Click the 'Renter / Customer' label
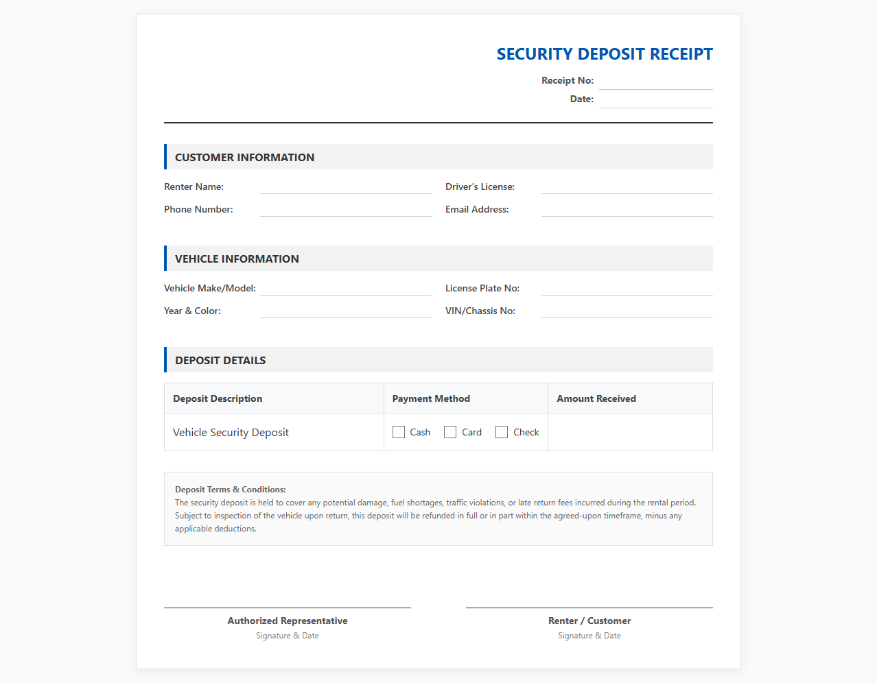The height and width of the screenshot is (683, 877). coord(589,621)
